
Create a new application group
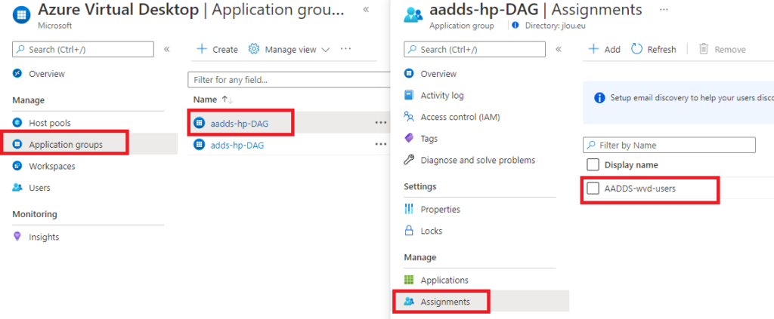pos(217,49)
